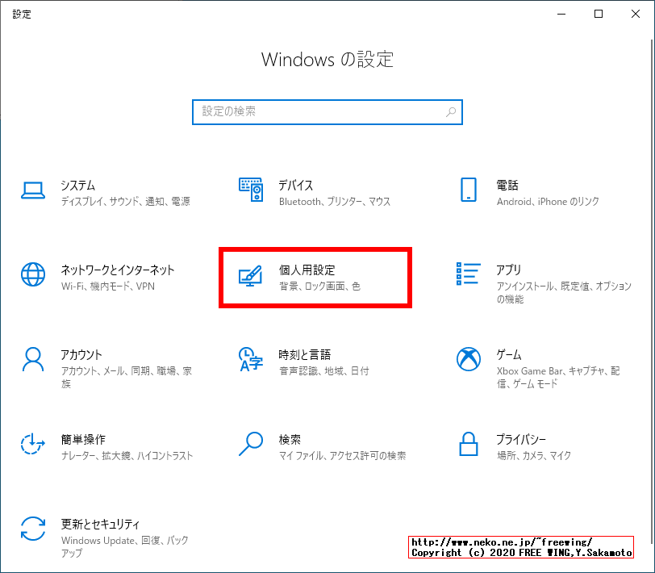Maximize the Settings window
Screen dimensions: 655x573
(x=599, y=14)
